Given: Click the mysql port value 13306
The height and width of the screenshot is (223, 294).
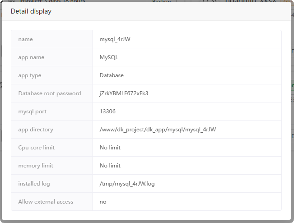Looking at the screenshot, I should coord(107,111).
